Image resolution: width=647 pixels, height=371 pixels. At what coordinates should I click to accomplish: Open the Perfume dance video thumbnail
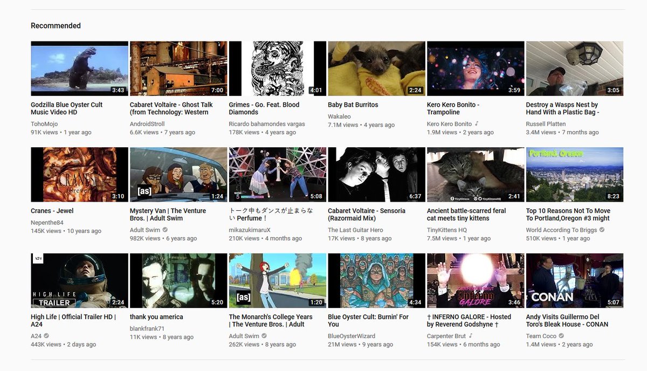click(x=278, y=175)
